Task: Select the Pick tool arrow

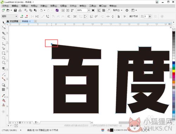Action: coord(4,22)
